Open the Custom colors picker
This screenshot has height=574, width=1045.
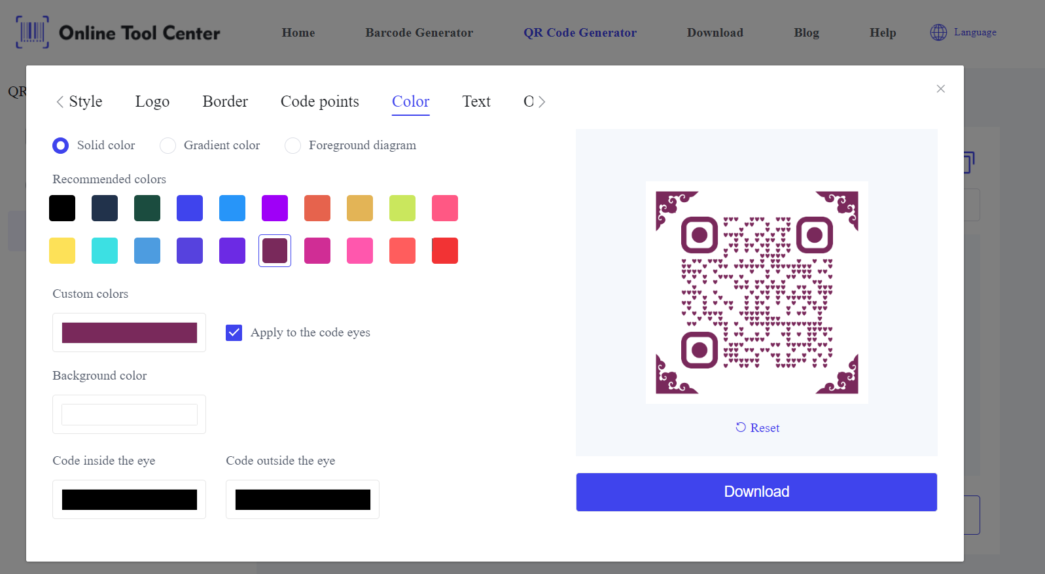click(130, 332)
